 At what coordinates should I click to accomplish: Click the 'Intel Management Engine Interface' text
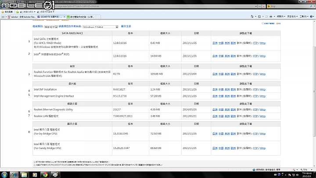54,96
